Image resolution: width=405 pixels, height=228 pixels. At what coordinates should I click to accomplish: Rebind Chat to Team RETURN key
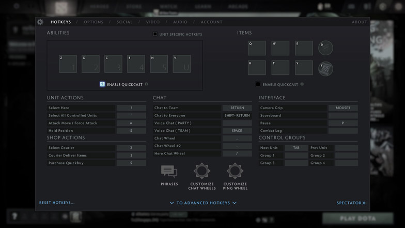237,108
